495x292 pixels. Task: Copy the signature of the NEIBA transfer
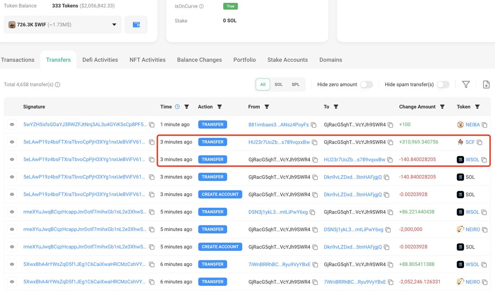click(151, 124)
